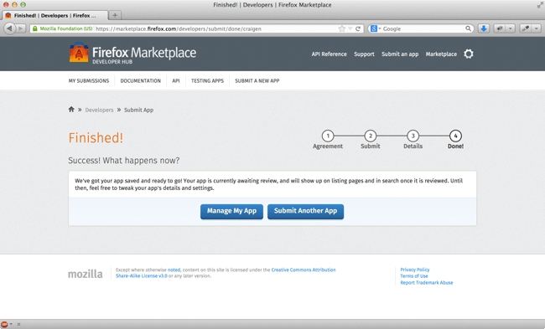Select the 'Finished! | Developers' browser tab
Viewport: 545px width, 329px height.
(54, 15)
